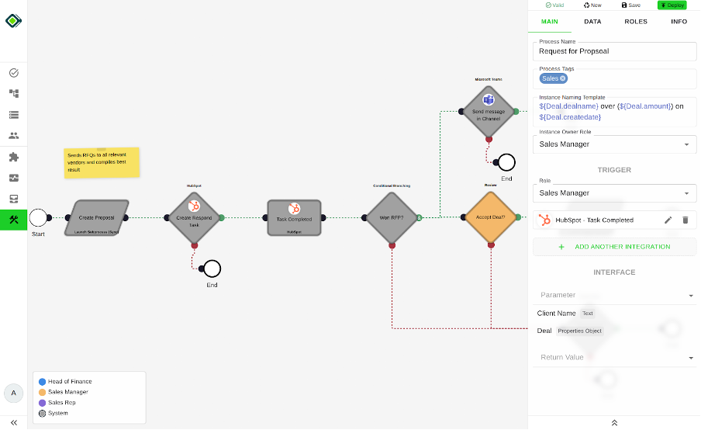Click the Deploy button
This screenshot has height=430, width=701.
[x=672, y=5]
